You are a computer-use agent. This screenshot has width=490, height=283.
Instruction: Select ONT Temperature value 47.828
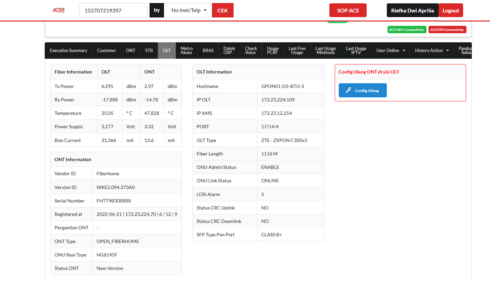coord(152,113)
